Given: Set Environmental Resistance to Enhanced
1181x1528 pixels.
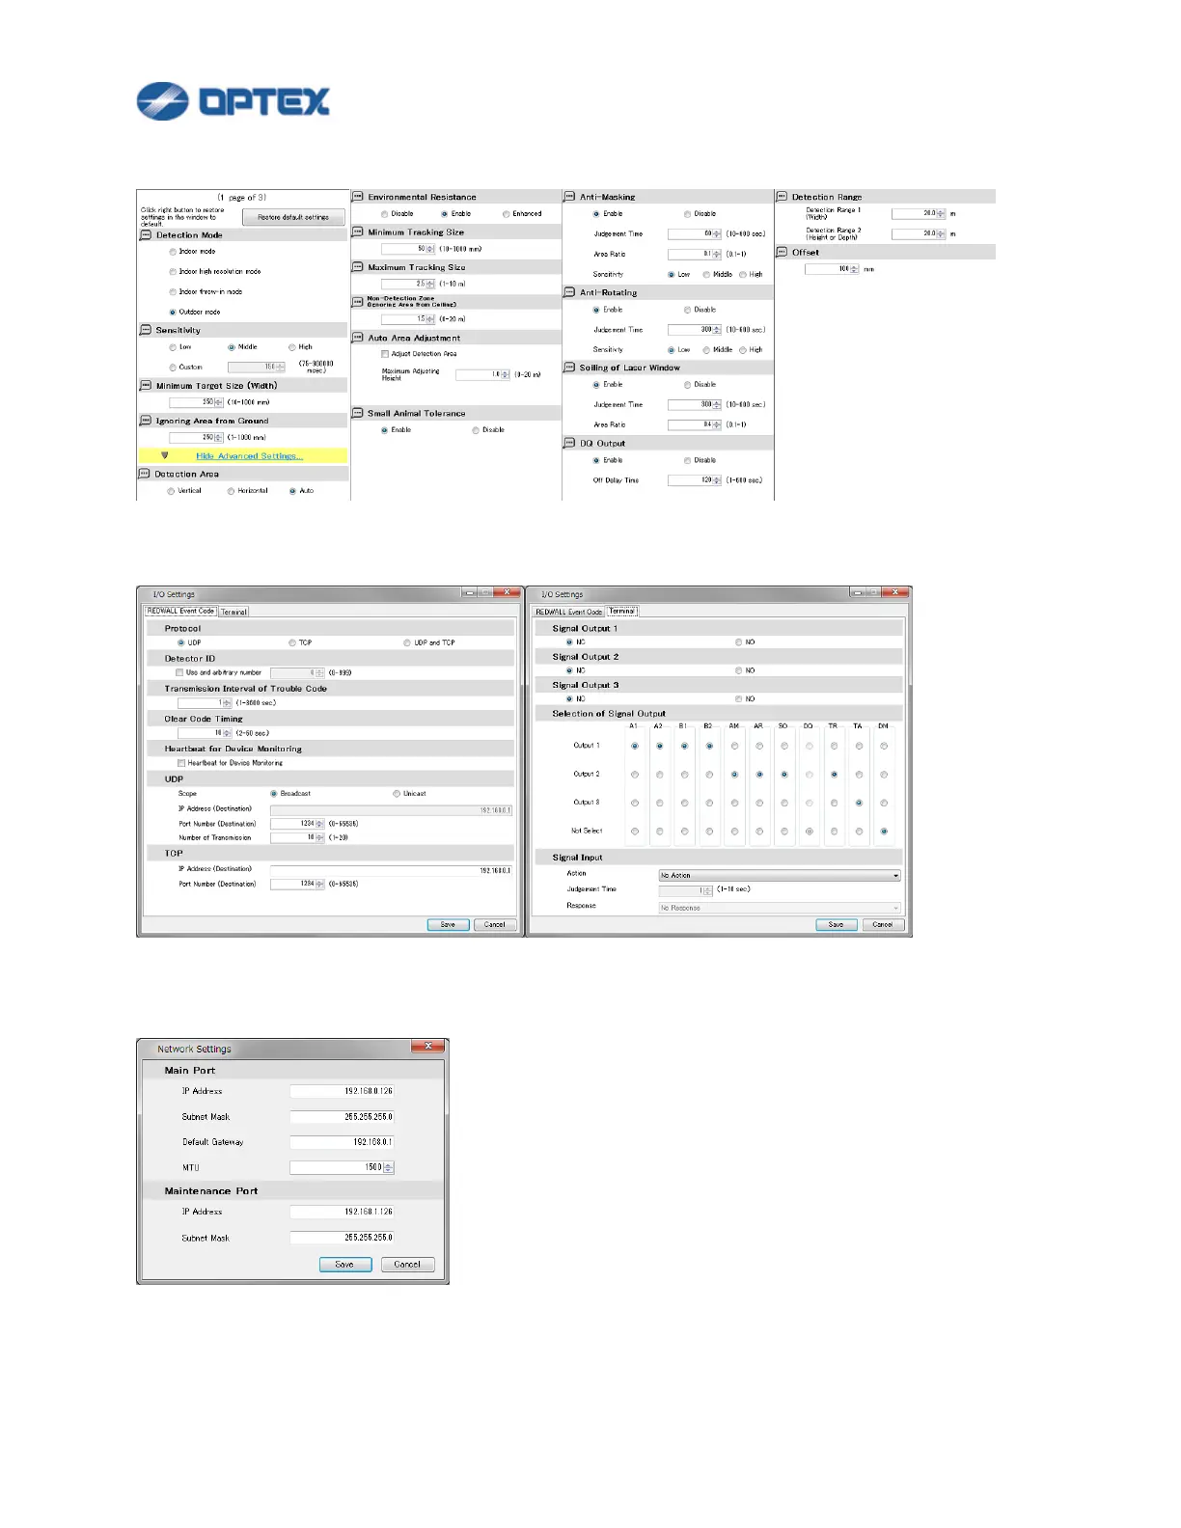Looking at the screenshot, I should (x=507, y=214).
